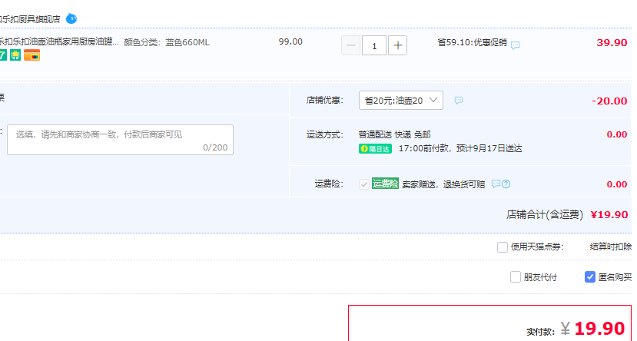
Task: Click the original price 99.00
Action: 290,41
